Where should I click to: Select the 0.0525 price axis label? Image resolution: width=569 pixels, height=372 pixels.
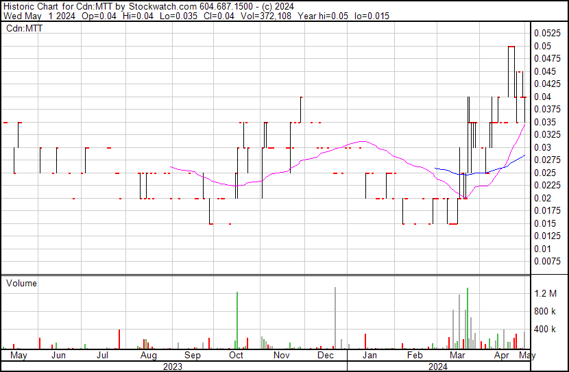[548, 34]
